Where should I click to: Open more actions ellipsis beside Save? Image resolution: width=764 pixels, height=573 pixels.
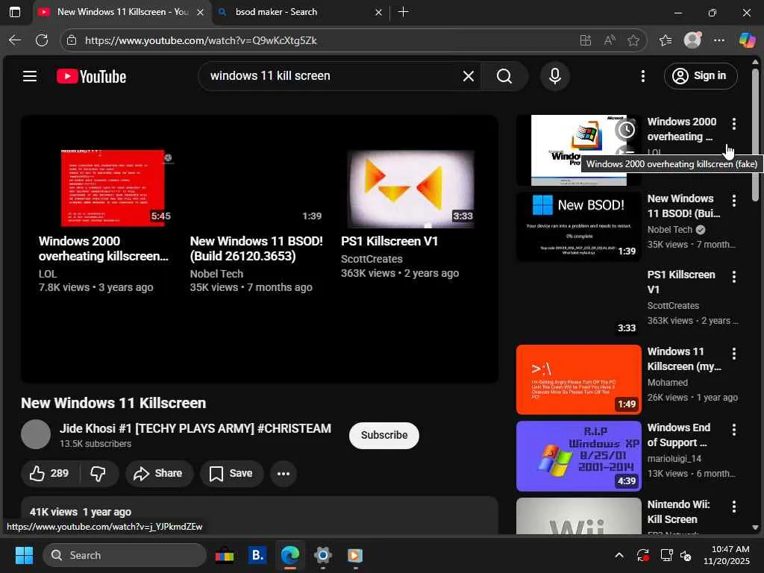(x=283, y=473)
